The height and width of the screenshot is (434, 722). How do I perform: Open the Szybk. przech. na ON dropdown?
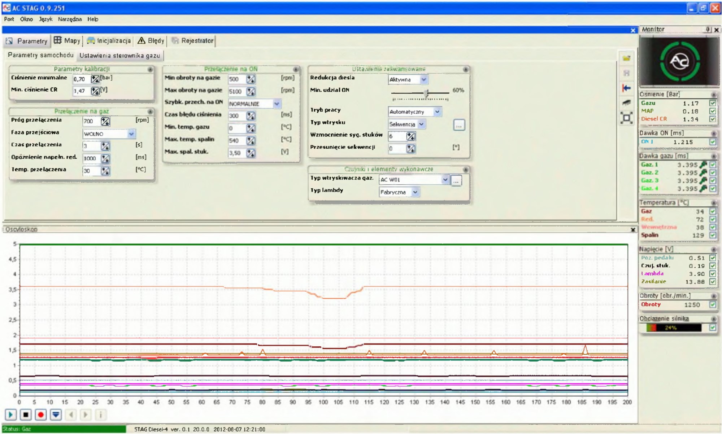[x=277, y=104]
